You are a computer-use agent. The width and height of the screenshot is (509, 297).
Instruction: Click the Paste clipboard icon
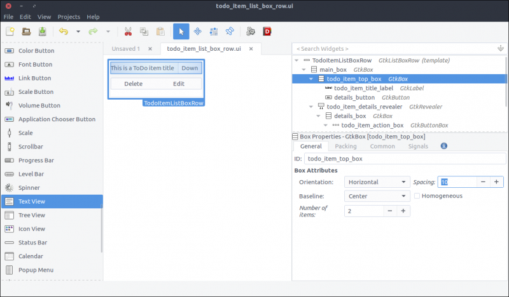(x=160, y=31)
